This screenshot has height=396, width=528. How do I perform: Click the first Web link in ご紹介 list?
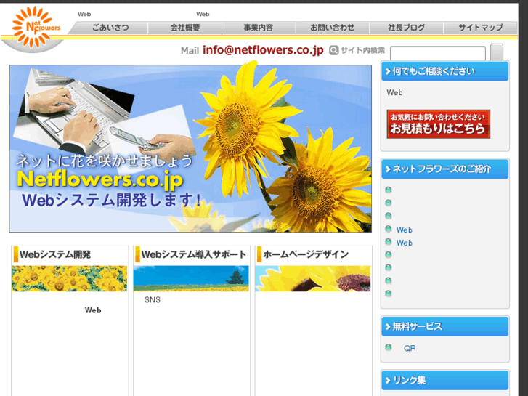[404, 230]
